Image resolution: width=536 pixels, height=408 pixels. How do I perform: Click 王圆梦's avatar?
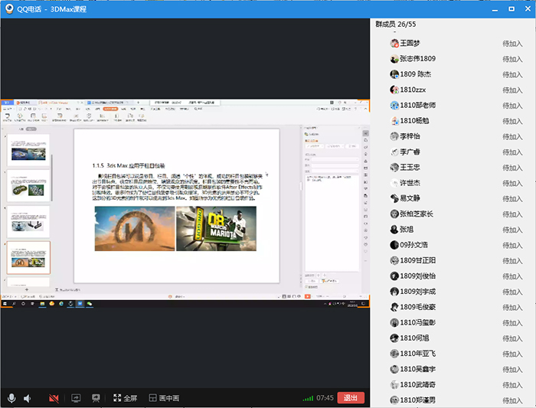click(394, 44)
